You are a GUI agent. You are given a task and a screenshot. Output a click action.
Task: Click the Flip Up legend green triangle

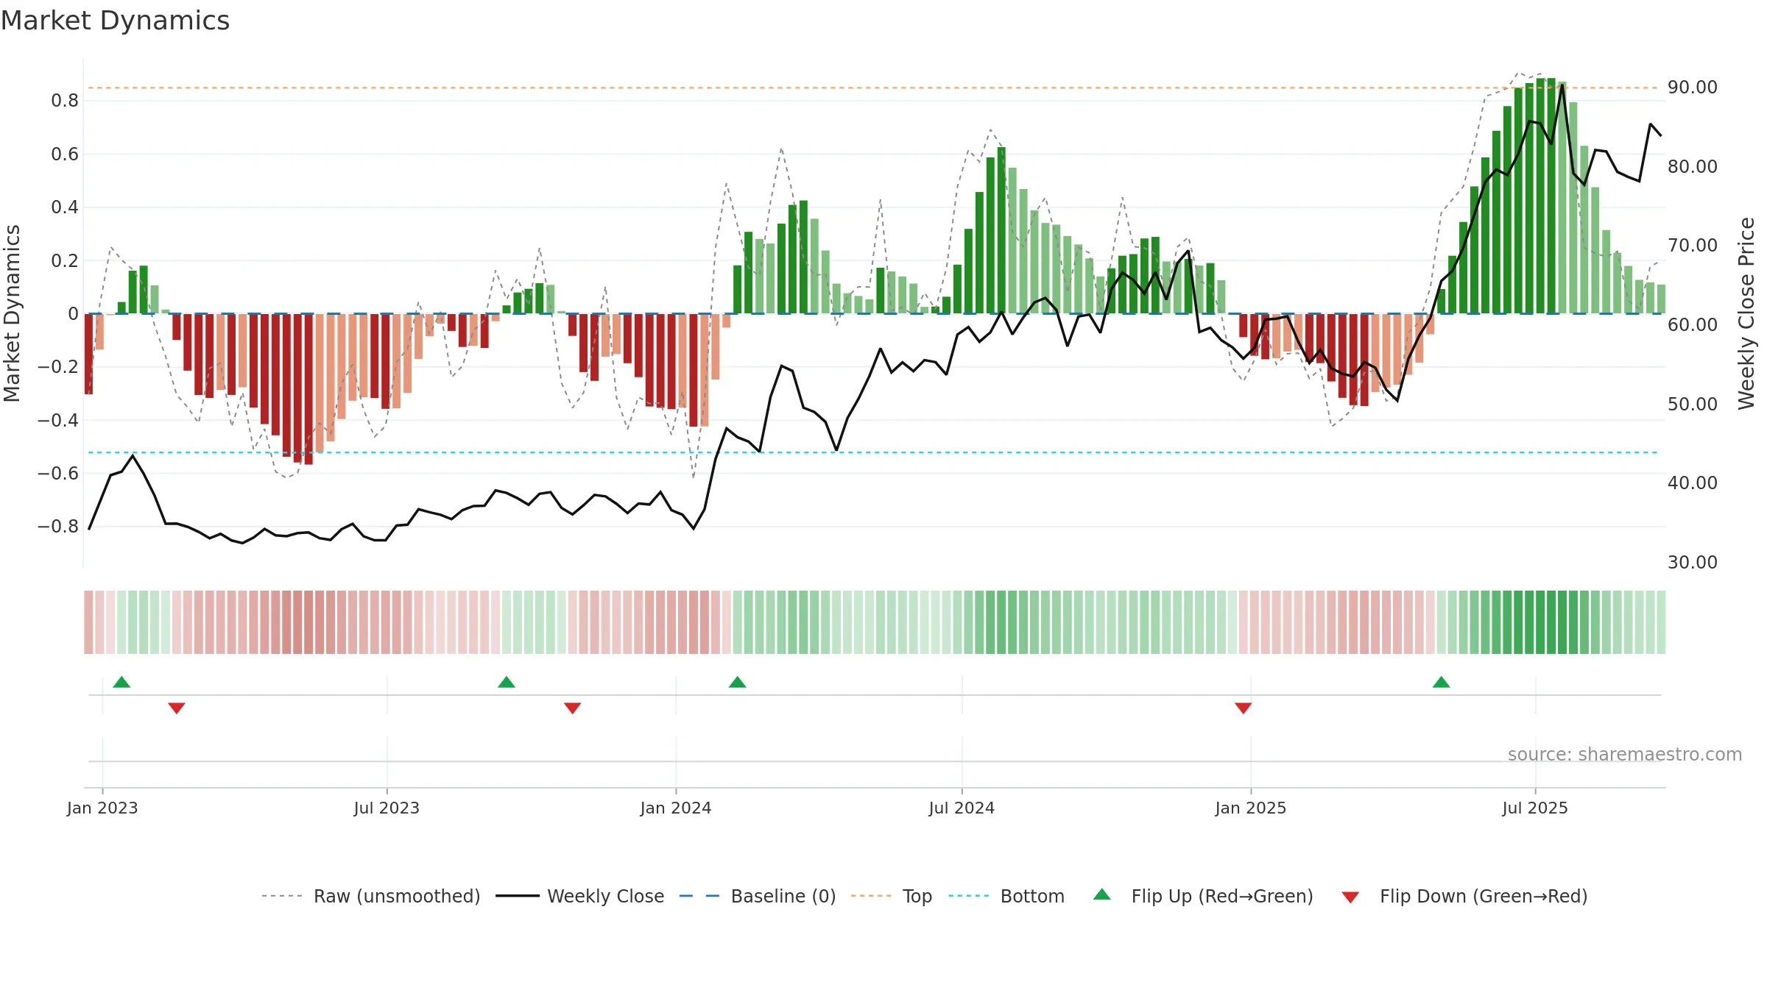[1101, 894]
